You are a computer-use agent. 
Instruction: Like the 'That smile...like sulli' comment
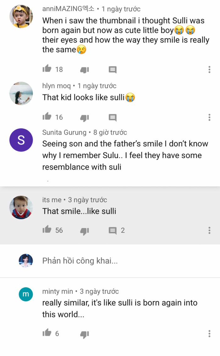coord(47,229)
